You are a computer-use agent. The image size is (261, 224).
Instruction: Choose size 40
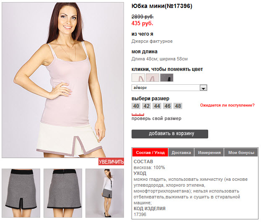coord(136,106)
